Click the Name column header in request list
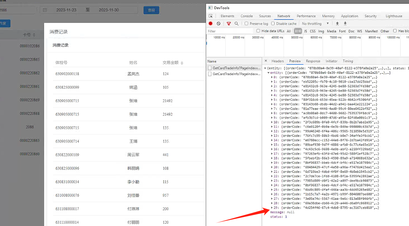The image size is (409, 226). point(212,61)
